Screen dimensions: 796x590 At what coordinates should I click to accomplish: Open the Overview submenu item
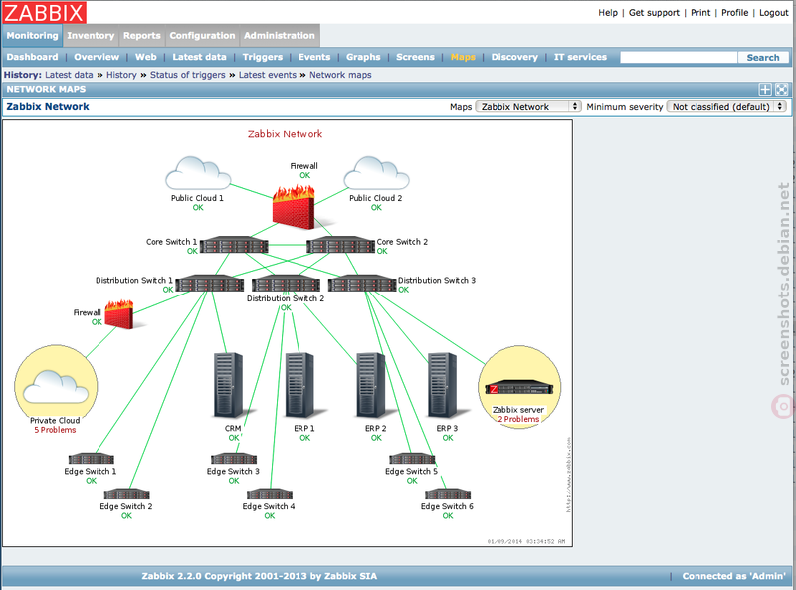[97, 57]
